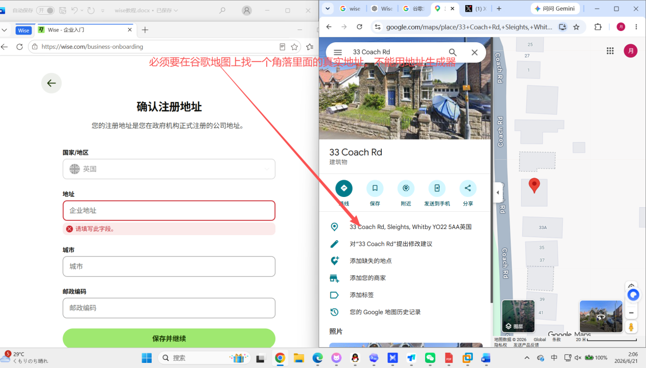Clear the 33 Coach Rd search
This screenshot has width=646, height=368.
coord(474,52)
